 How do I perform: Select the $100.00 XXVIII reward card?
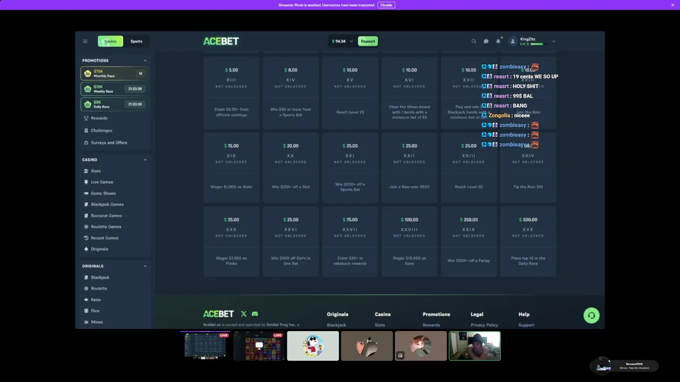pos(409,241)
